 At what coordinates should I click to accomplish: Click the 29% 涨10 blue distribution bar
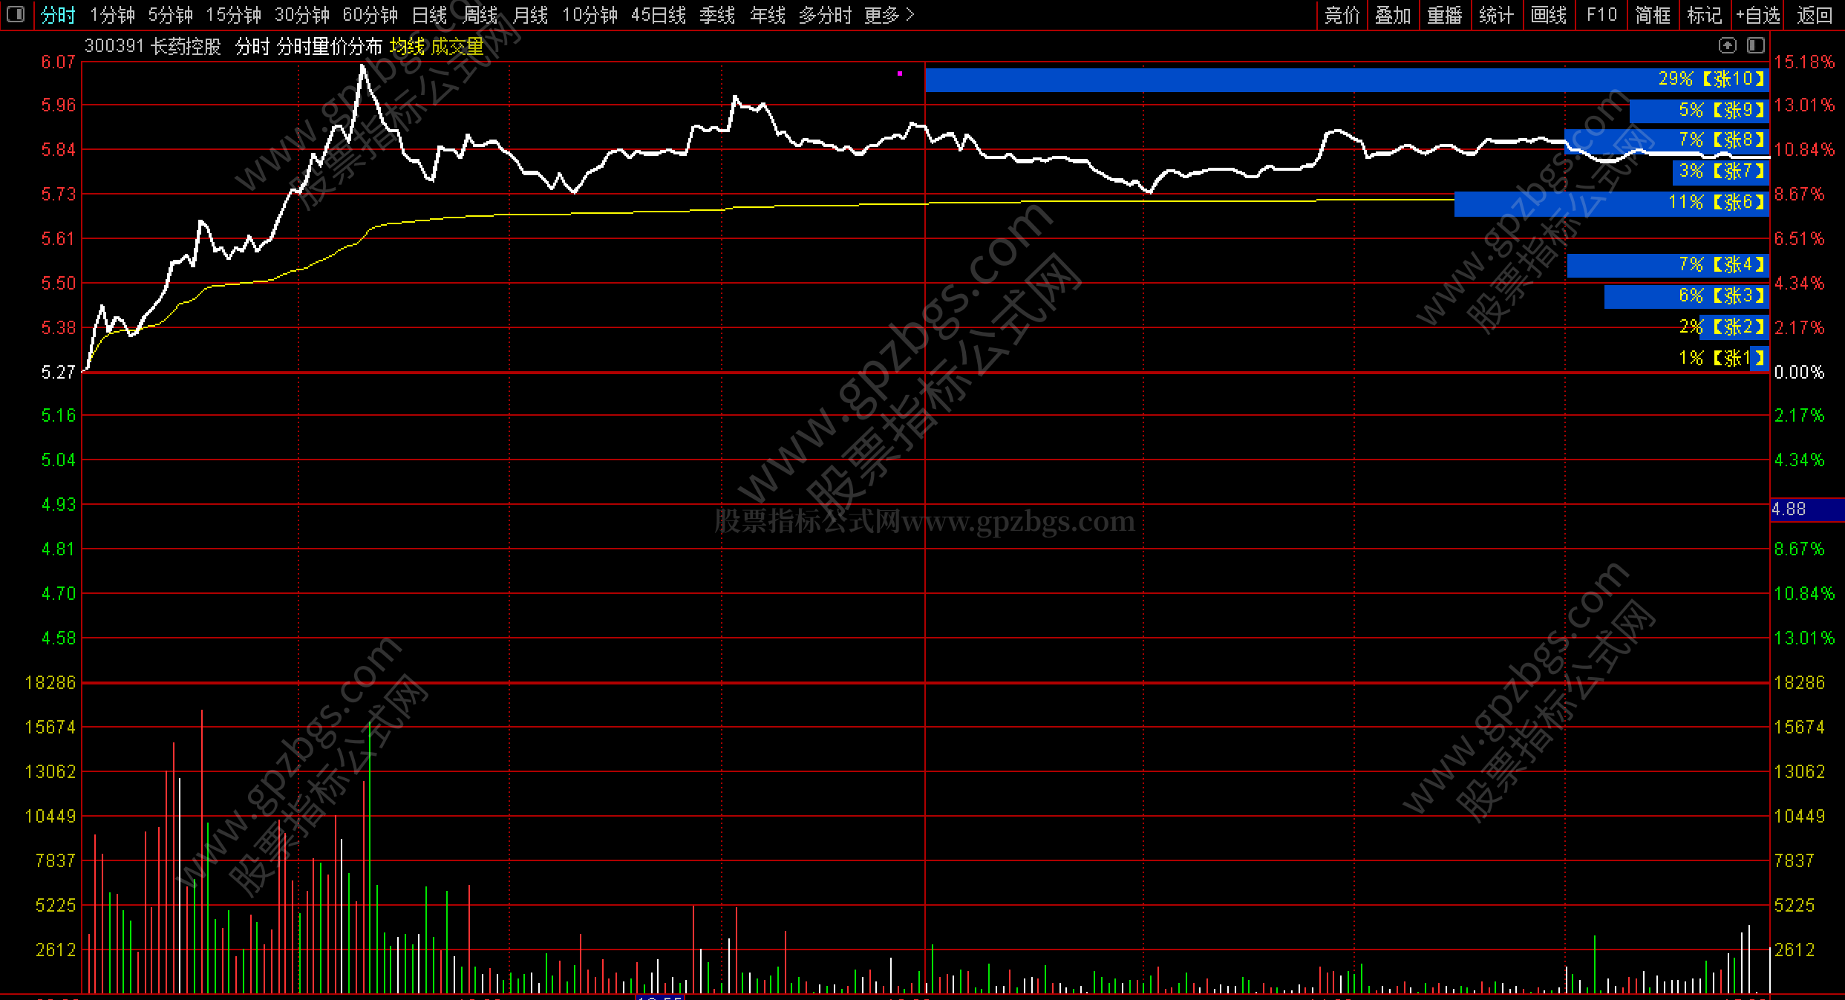(1347, 79)
